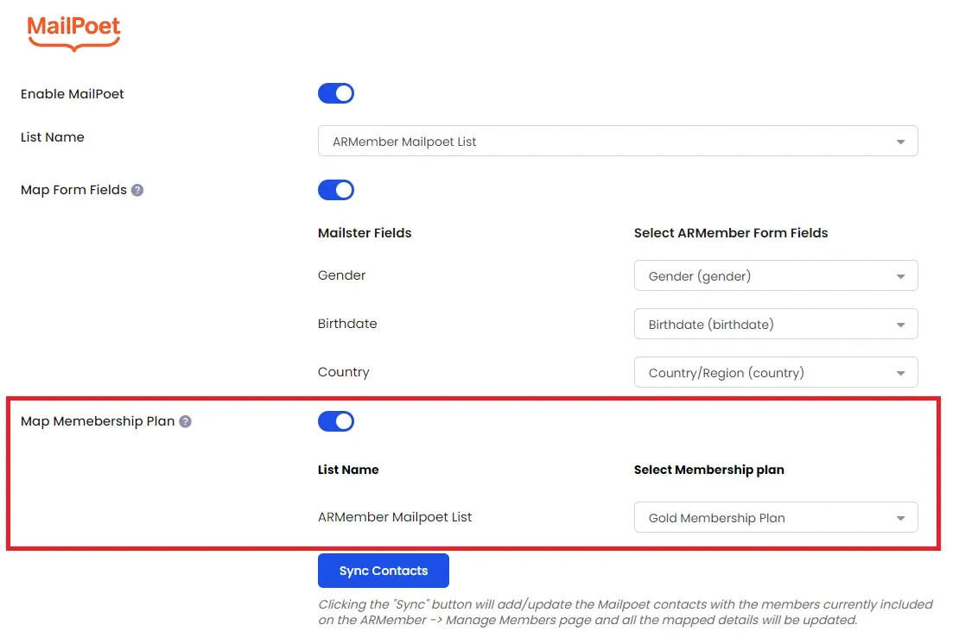The width and height of the screenshot is (959, 644).
Task: Click the Map Memebership Plan label
Action: click(x=98, y=421)
